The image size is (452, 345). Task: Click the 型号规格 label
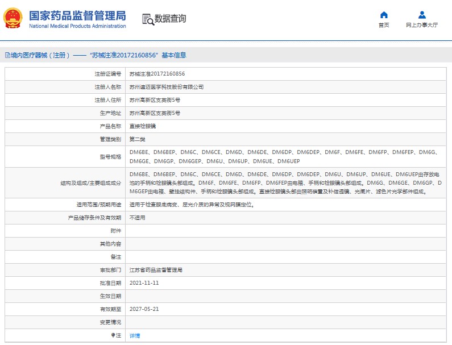[x=110, y=156]
